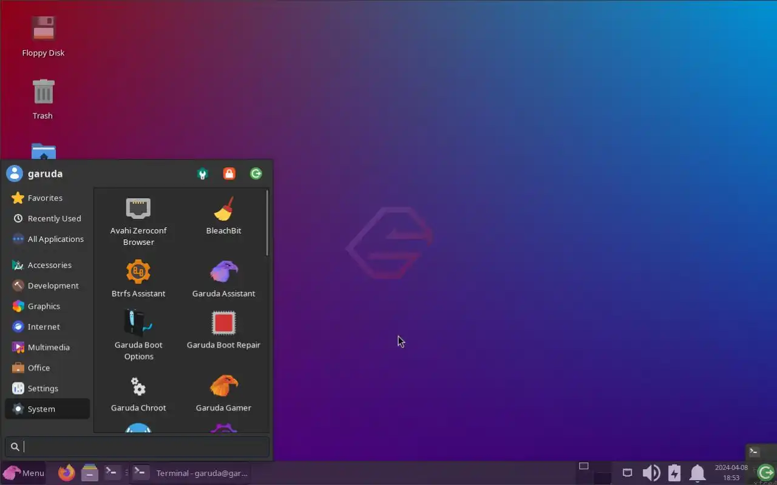Open the volume control tray icon
Screen dimensions: 777x485
coord(651,472)
